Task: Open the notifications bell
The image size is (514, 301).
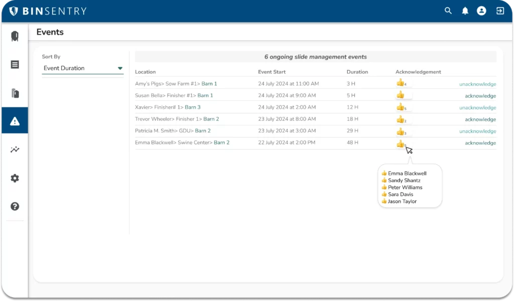Action: pyautogui.click(x=465, y=11)
